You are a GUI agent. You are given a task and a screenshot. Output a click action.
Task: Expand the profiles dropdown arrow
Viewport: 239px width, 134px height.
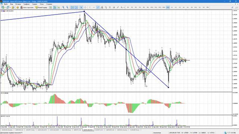pos(10,7)
